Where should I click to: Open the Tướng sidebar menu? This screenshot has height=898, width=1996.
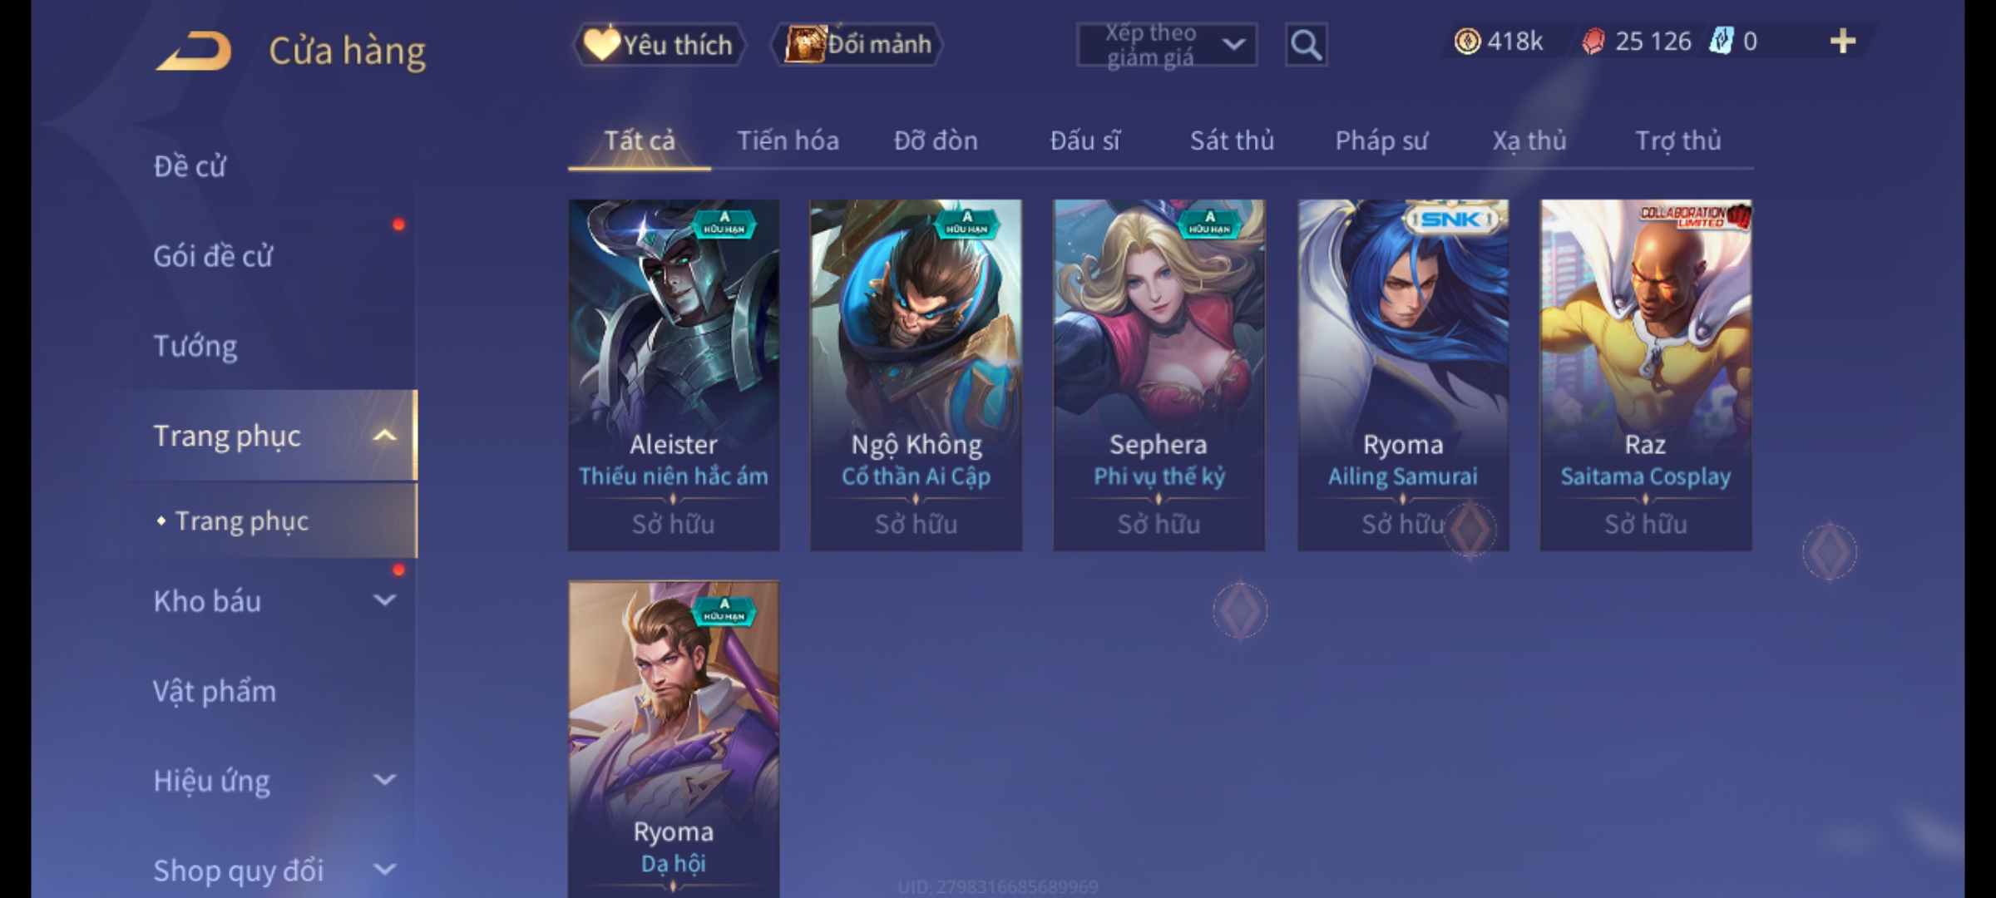195,346
